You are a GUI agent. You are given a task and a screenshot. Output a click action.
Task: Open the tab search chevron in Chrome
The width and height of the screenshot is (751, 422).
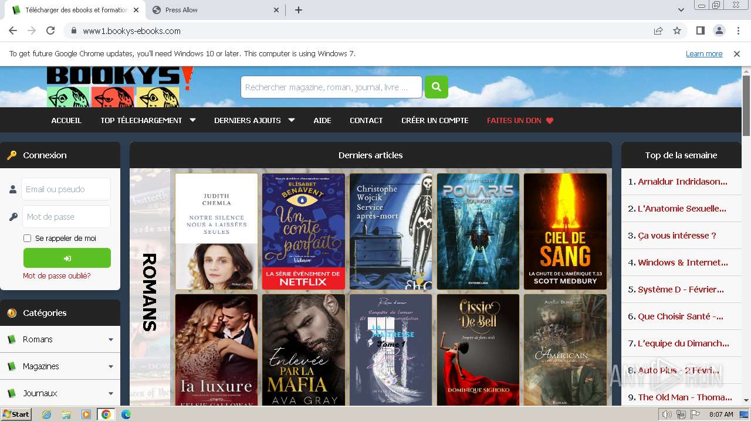(x=681, y=10)
